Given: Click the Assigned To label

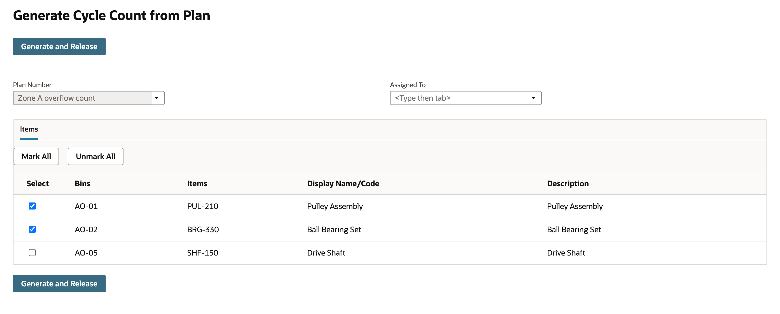Looking at the screenshot, I should click(x=408, y=85).
